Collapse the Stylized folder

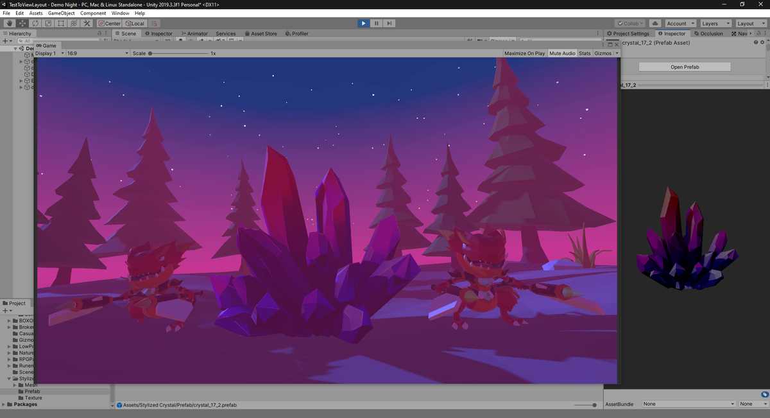click(9, 378)
